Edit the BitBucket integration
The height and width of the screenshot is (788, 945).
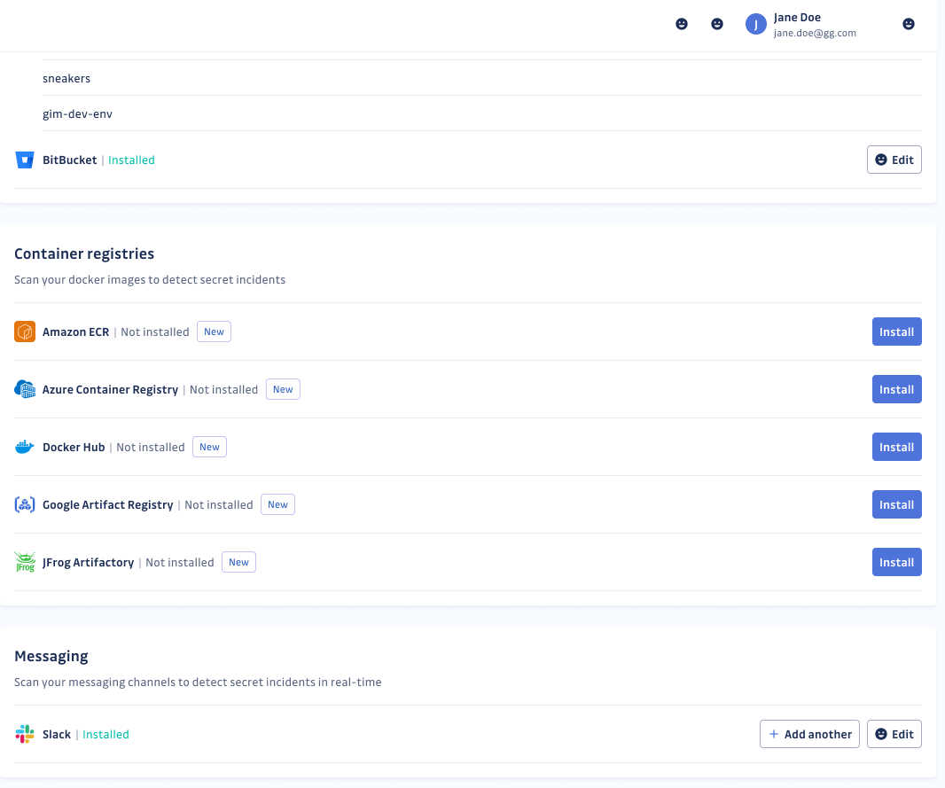pos(894,160)
